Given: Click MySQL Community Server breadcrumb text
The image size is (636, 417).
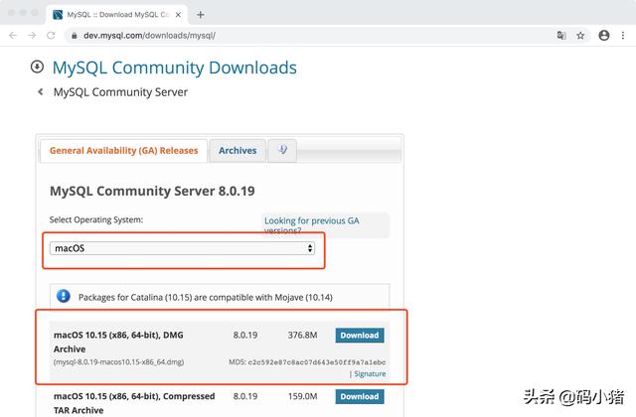Looking at the screenshot, I should [x=120, y=92].
